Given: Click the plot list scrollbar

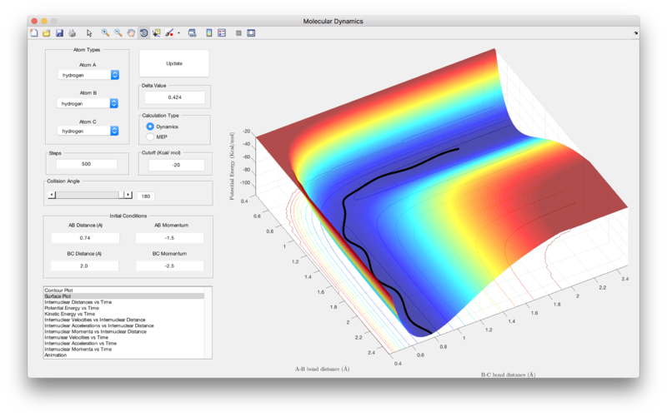Looking at the screenshot, I should click(x=208, y=323).
